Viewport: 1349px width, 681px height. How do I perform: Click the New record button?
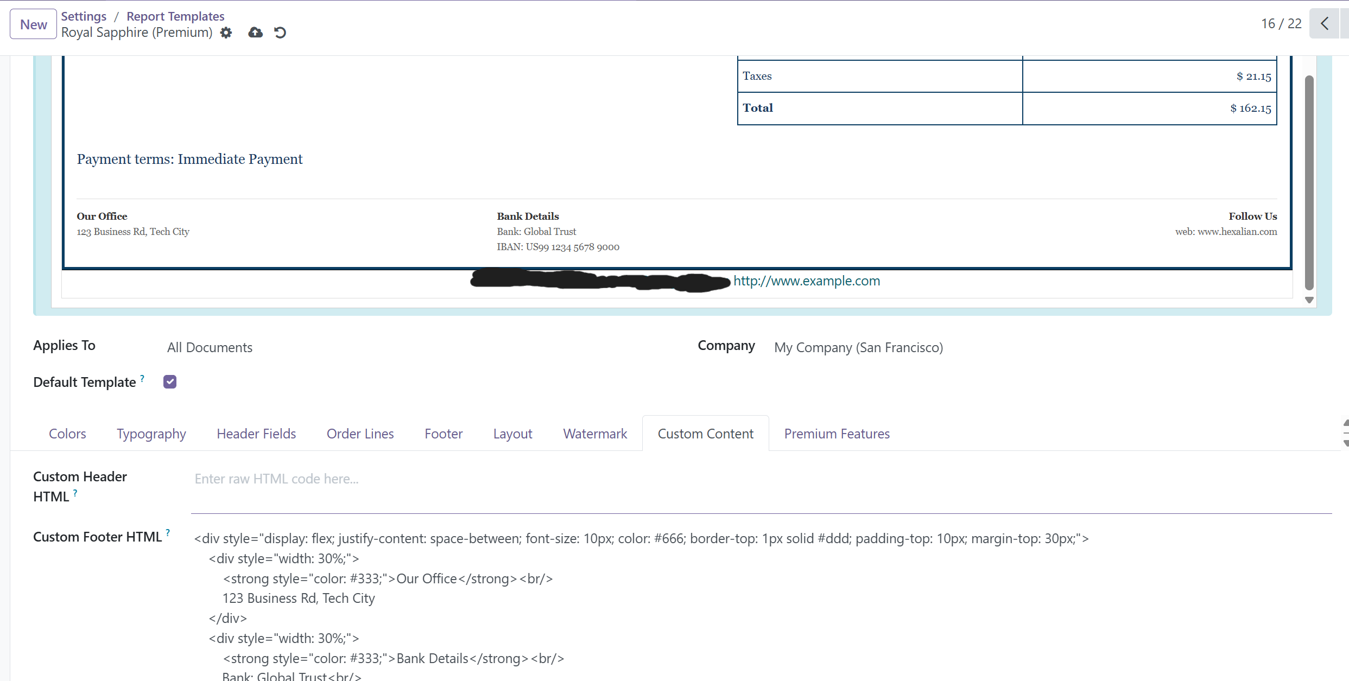[x=33, y=24]
